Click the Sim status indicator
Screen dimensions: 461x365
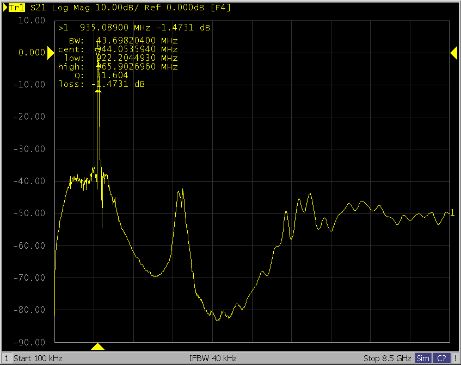coord(422,358)
